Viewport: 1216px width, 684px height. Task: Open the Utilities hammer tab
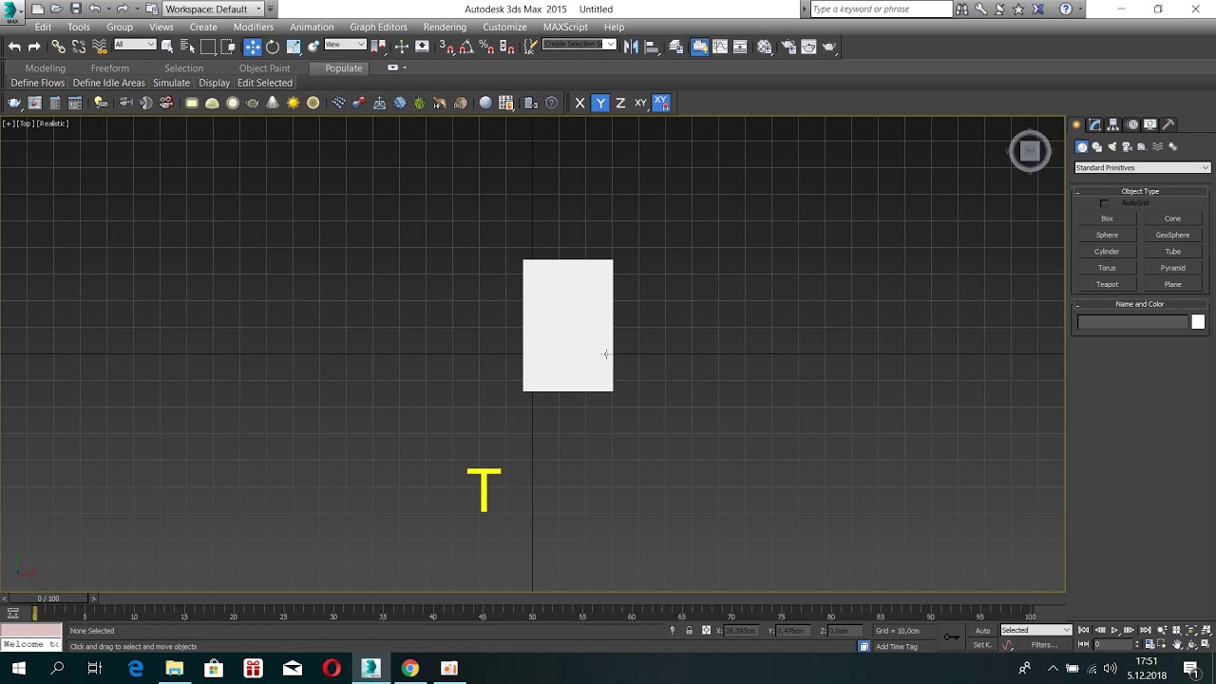click(1168, 124)
